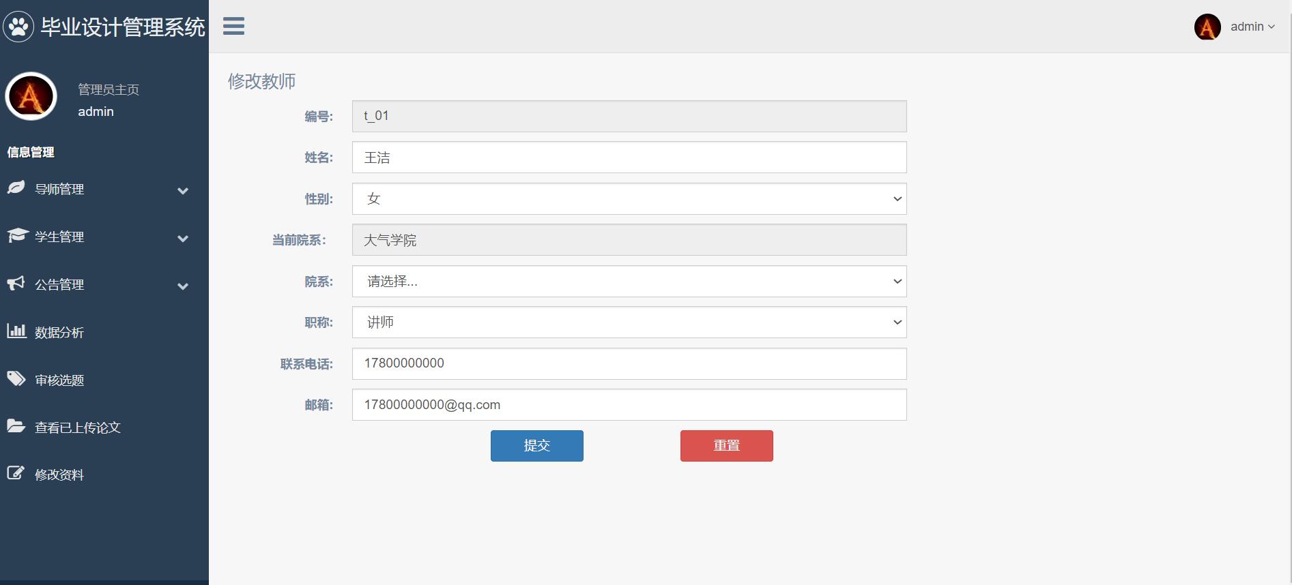
Task: Click the paw logo icon
Action: click(18, 27)
